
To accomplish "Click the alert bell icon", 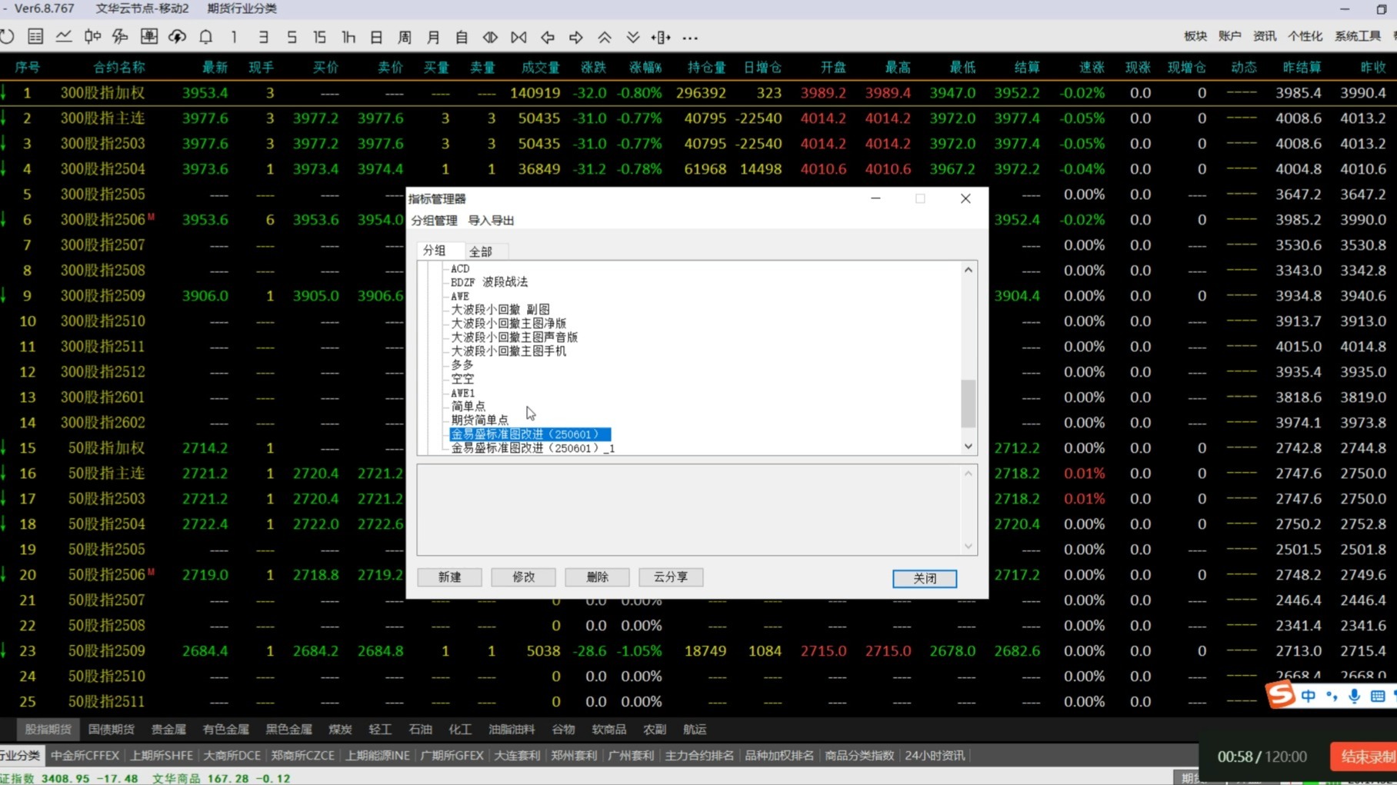I will coord(206,37).
